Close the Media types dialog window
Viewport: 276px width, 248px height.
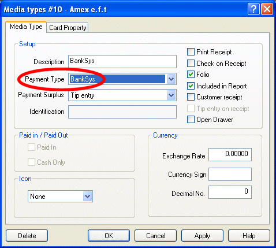267,9
